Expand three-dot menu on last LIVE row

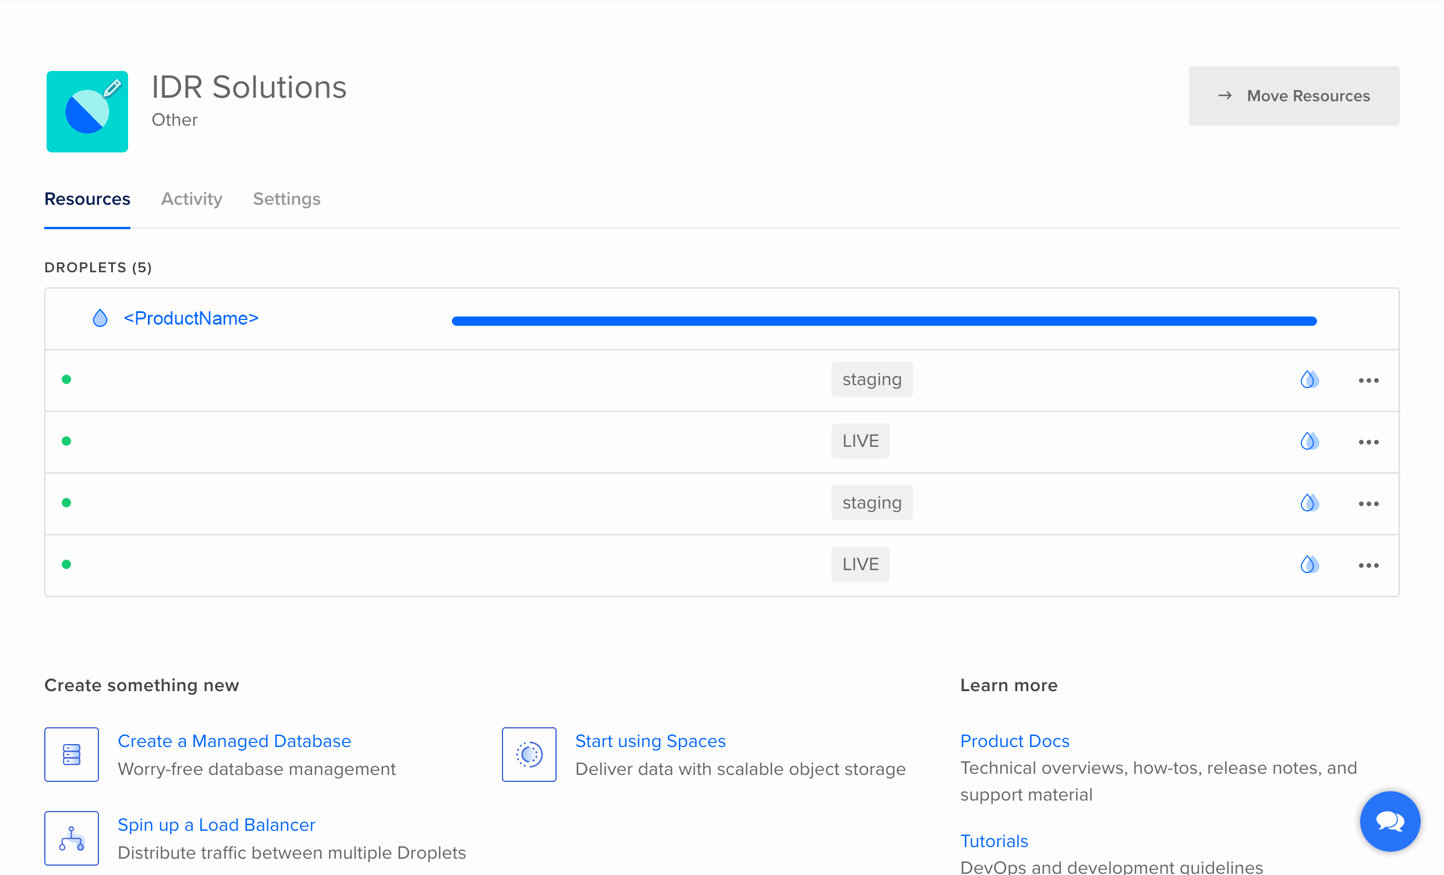1368,565
